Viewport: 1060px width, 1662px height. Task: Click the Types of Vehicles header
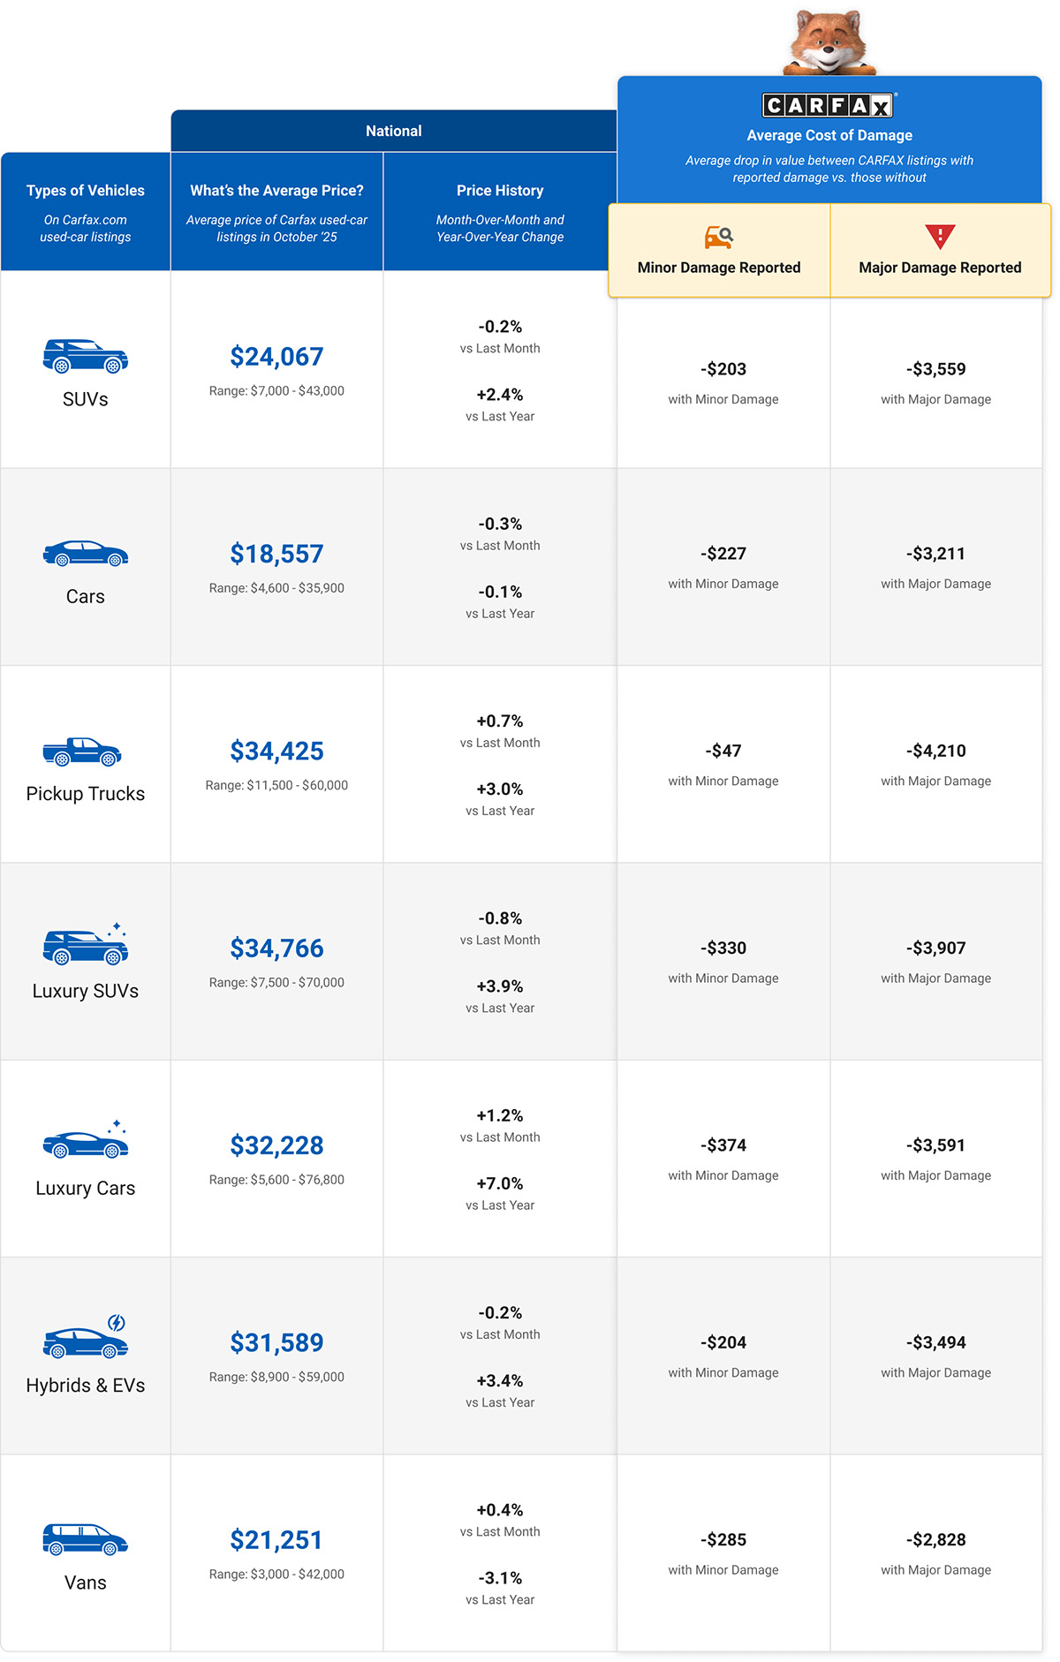click(x=86, y=191)
